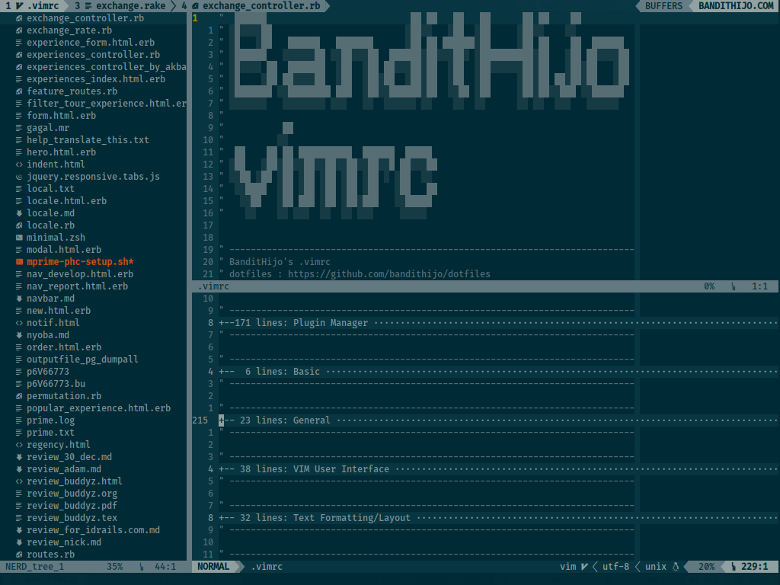Click the HTML code icon beside notif.html

(x=19, y=323)
